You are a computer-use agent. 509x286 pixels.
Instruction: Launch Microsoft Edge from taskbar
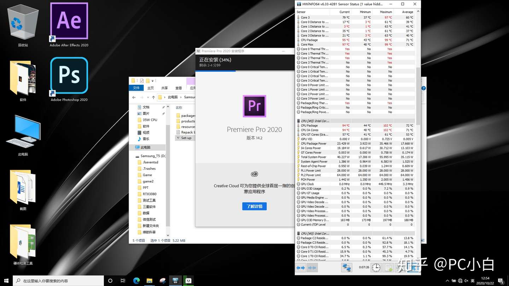point(136,281)
